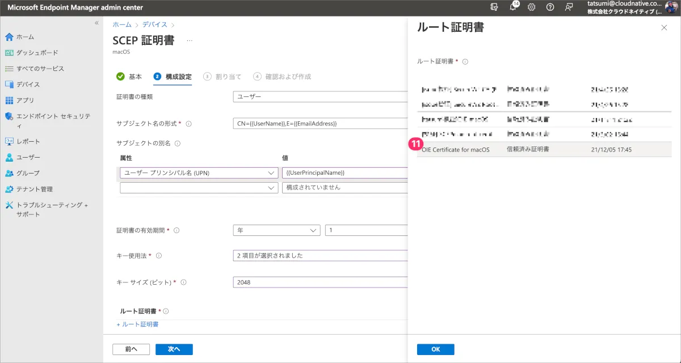Open the Cloud Shell directory icon in header

click(x=494, y=7)
